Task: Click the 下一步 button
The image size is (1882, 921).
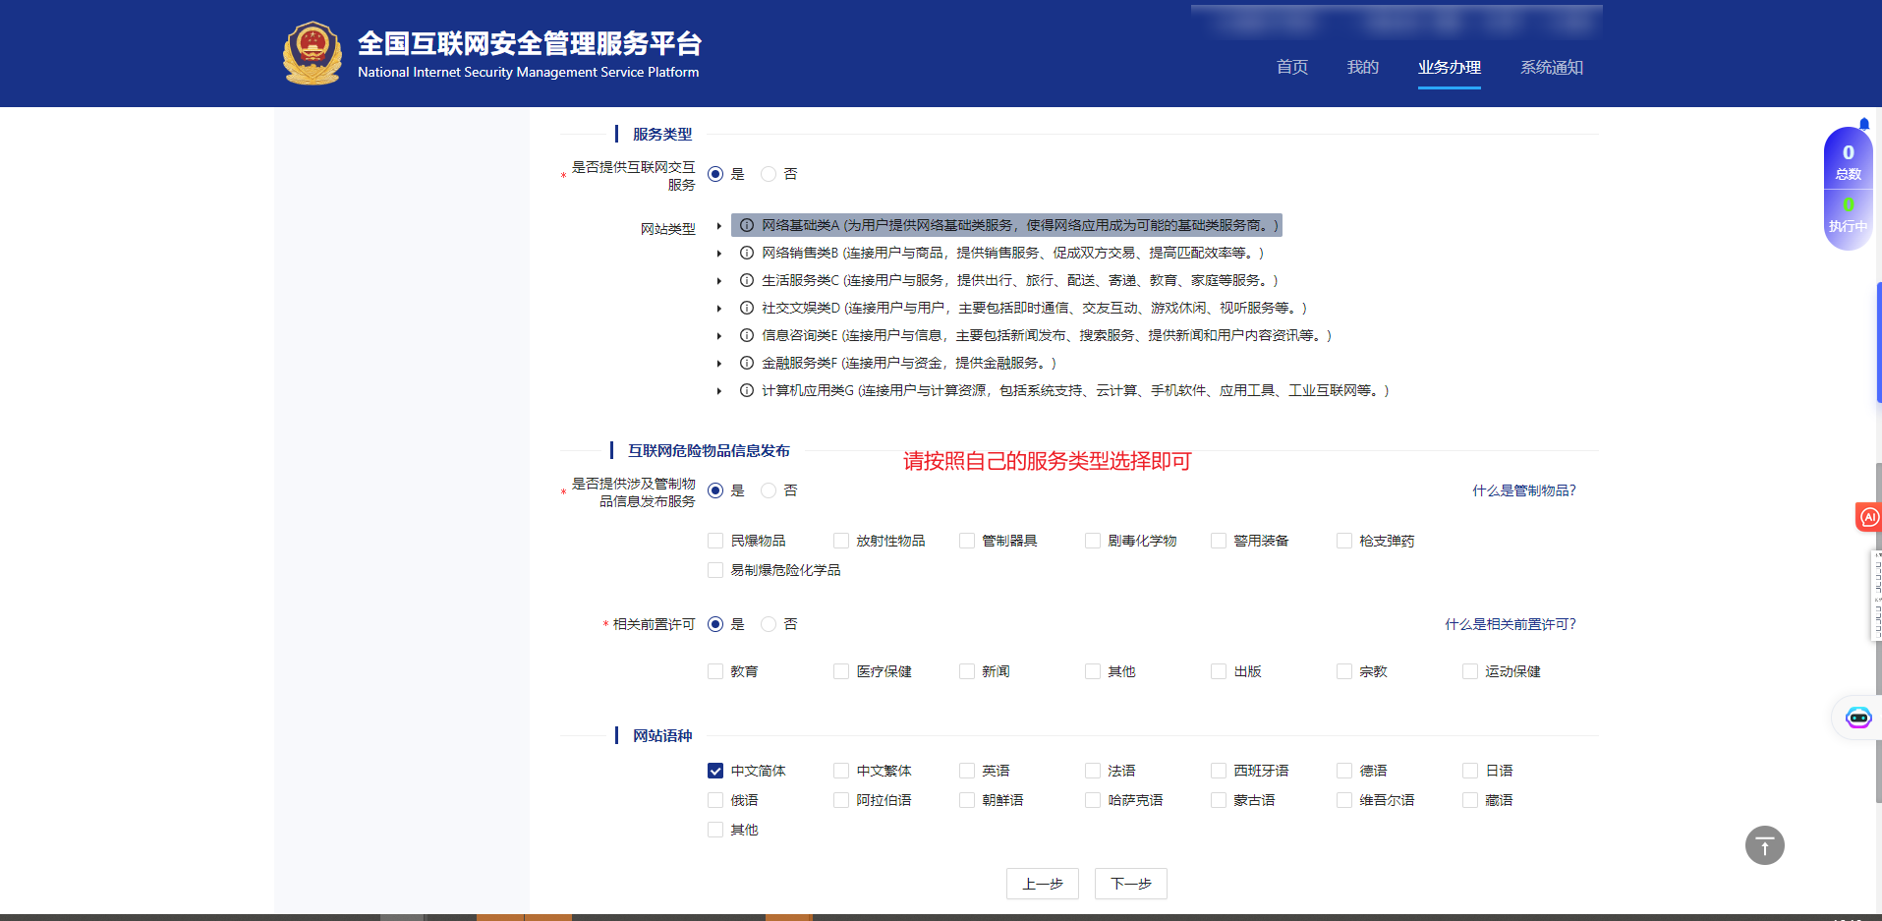Action: [x=1131, y=884]
